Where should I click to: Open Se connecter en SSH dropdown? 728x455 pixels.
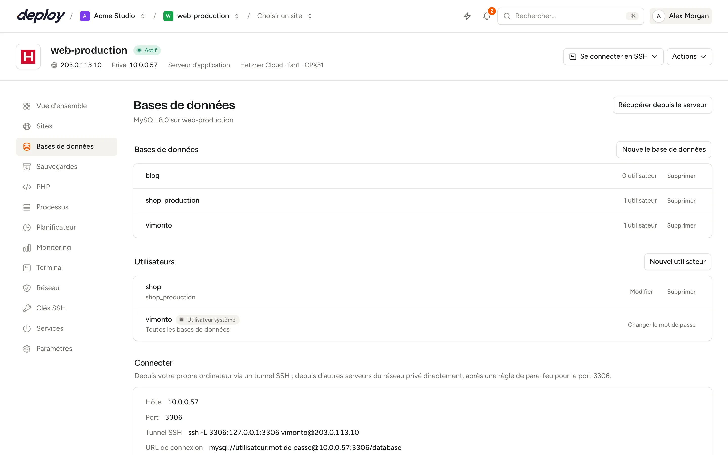[x=613, y=57]
